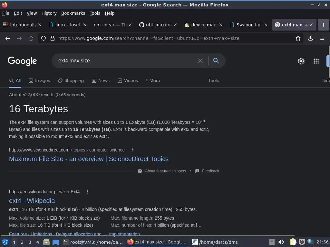
Task: Open the 'Limitations' Wikipedia sublink
Action: click(41, 234)
